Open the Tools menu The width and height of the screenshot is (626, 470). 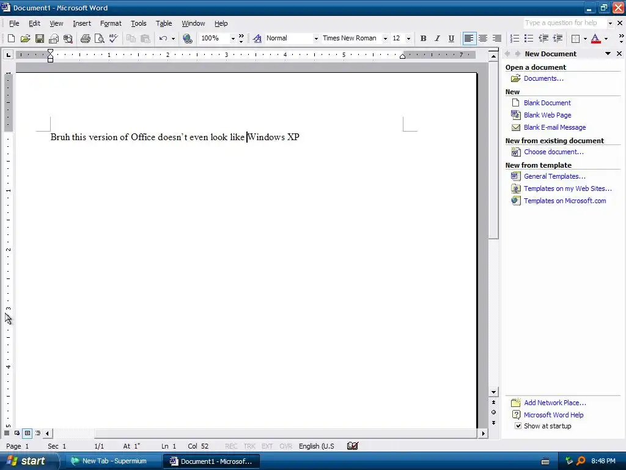[139, 23]
